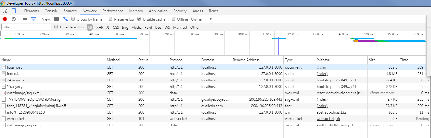Click the first data:image/svg+xml row icon
This screenshot has height=138, width=431.
tap(4, 93)
